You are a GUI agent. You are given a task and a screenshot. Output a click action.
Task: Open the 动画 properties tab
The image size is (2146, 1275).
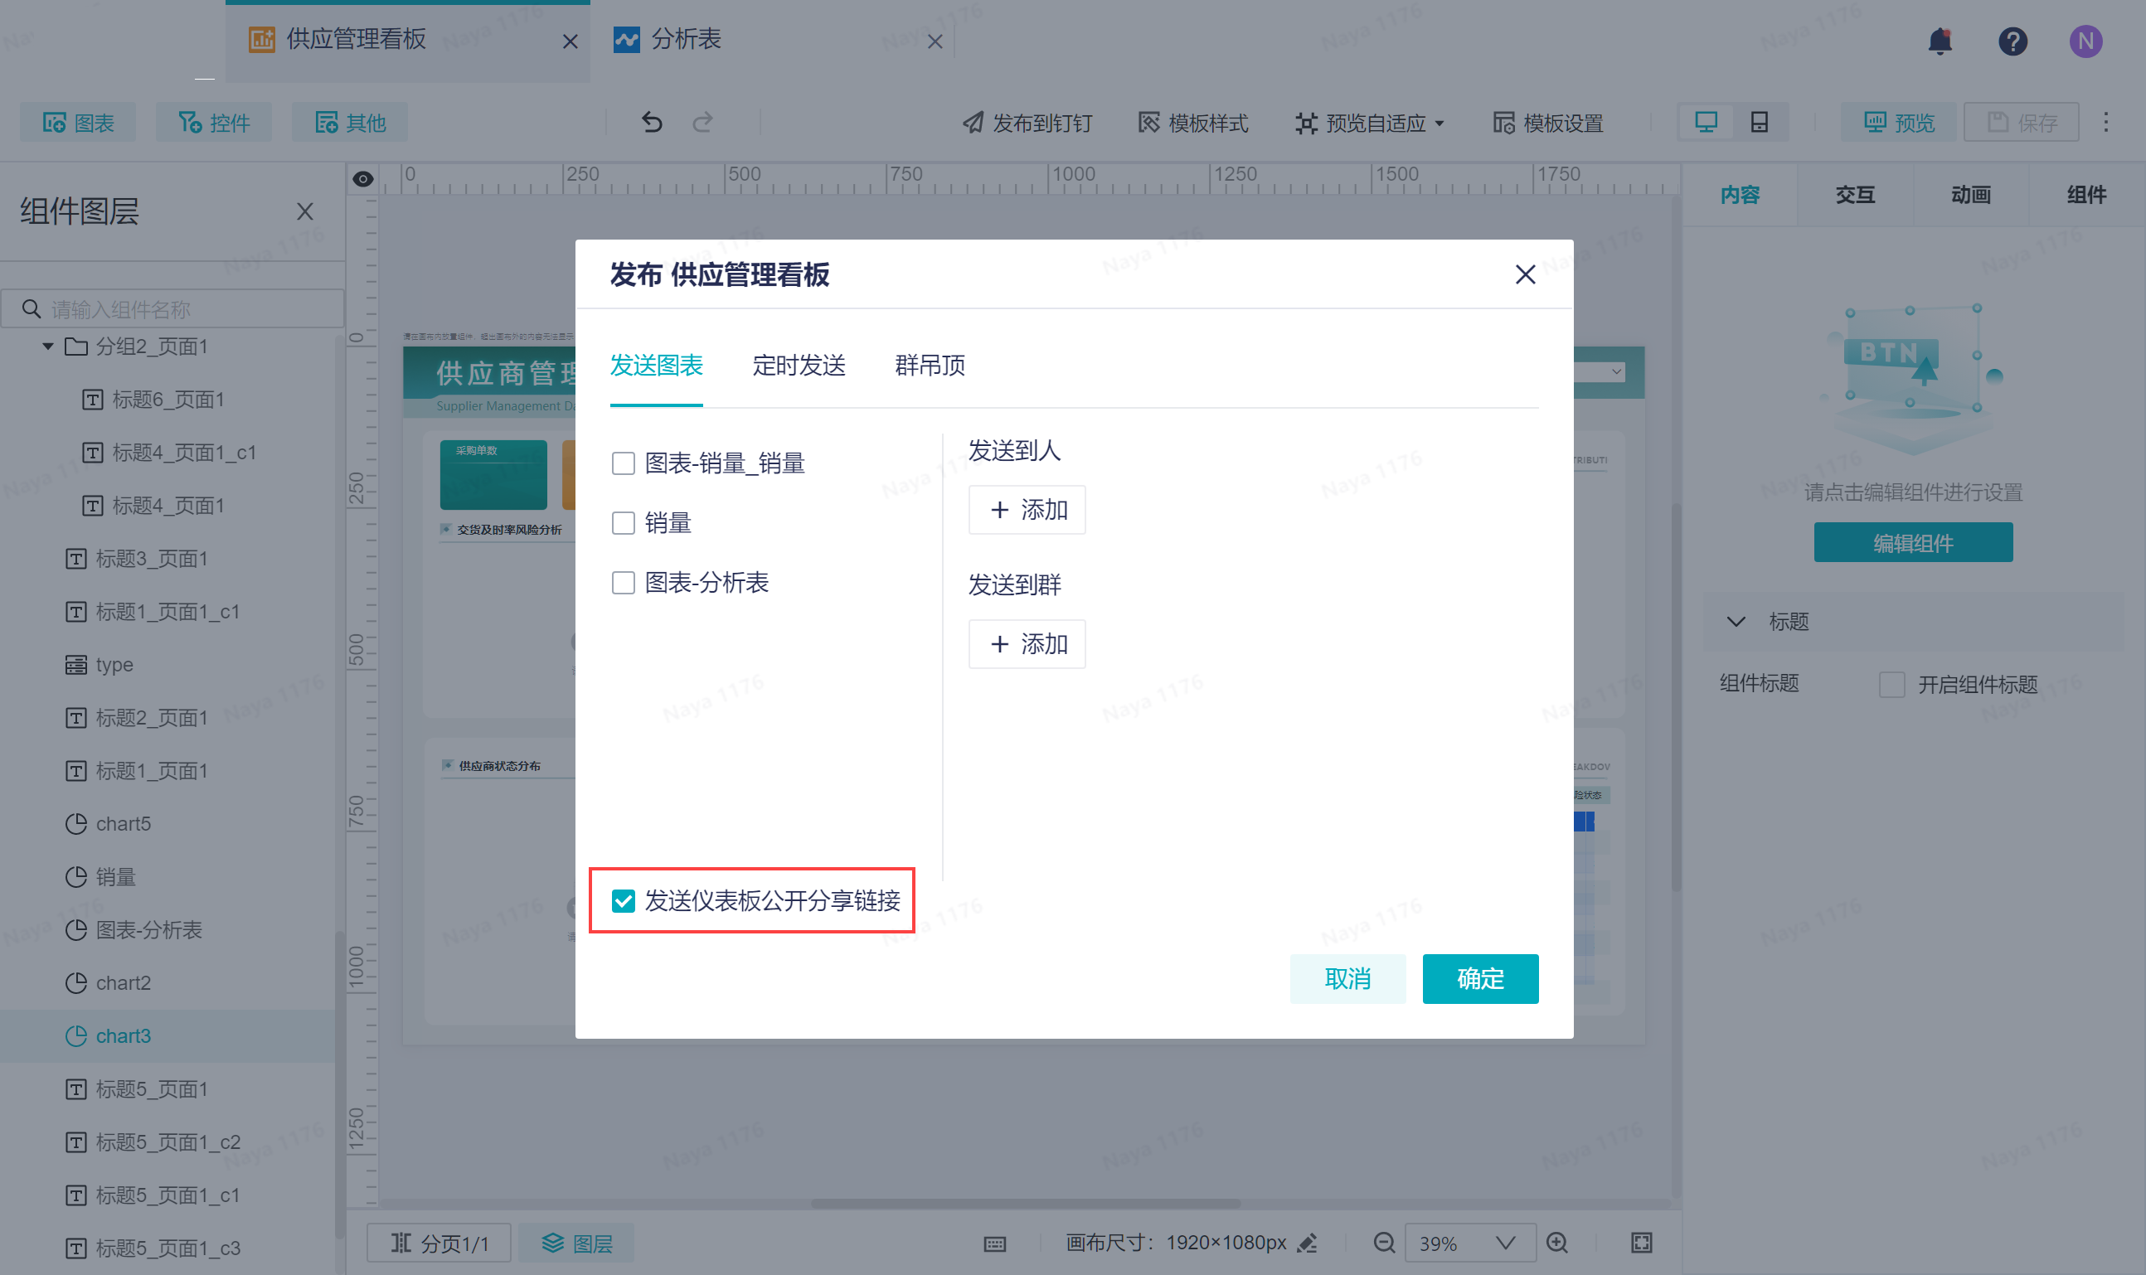click(x=1971, y=195)
